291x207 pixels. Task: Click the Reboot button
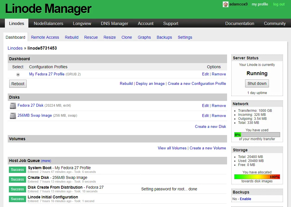pyautogui.click(x=18, y=84)
